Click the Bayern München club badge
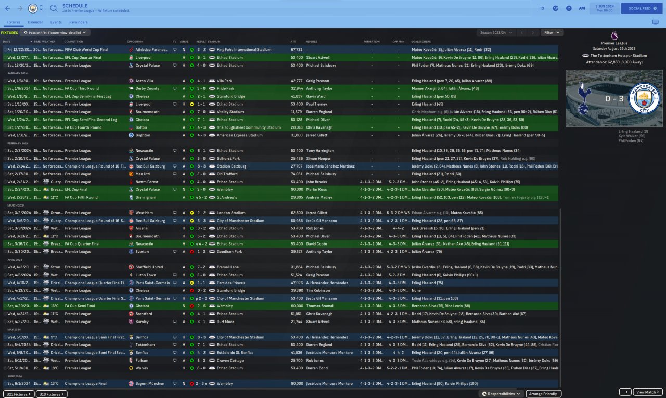The width and height of the screenshot is (666, 398). point(131,384)
